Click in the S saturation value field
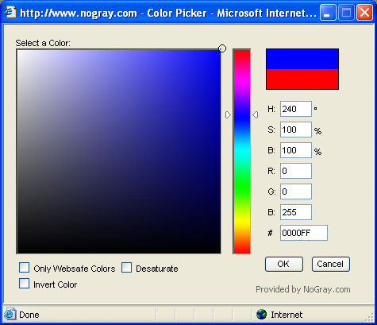The height and width of the screenshot is (325, 377). 296,130
